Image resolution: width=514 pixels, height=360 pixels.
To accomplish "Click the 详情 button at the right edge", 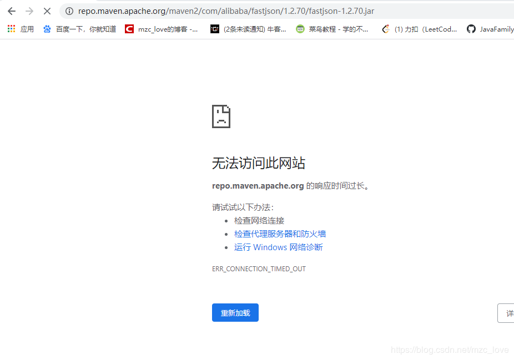I will point(507,312).
